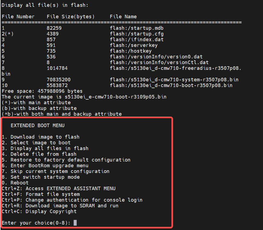Click the 'Set switch startup mode' option

(41, 177)
